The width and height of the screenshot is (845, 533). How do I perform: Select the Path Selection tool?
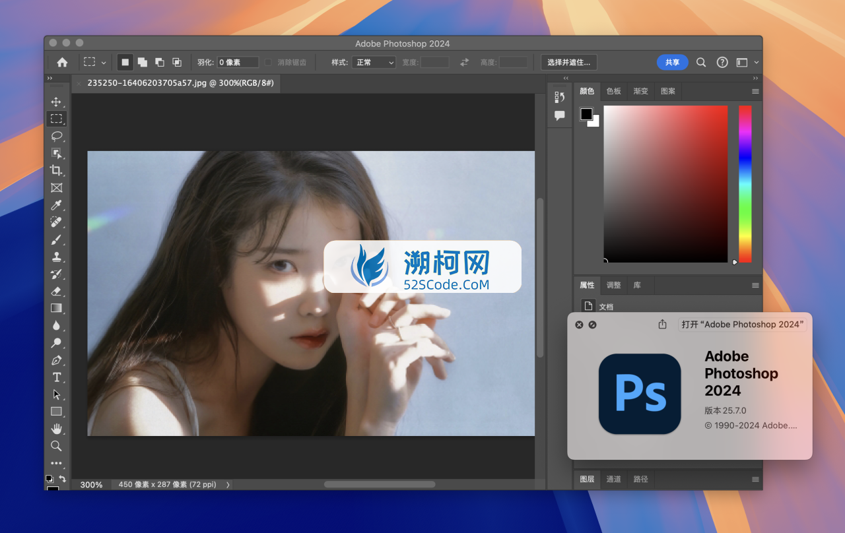point(56,394)
